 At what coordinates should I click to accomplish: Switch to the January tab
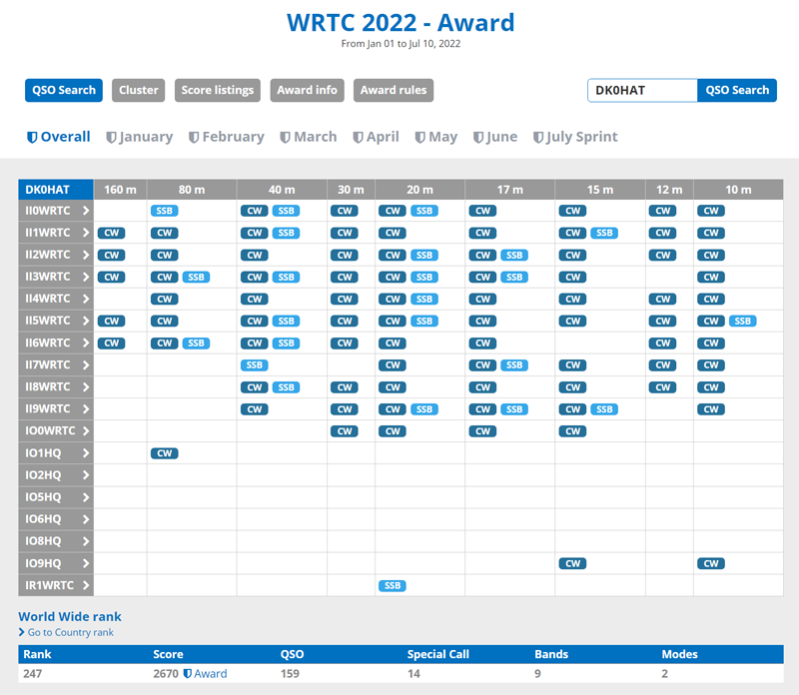pyautogui.click(x=140, y=137)
